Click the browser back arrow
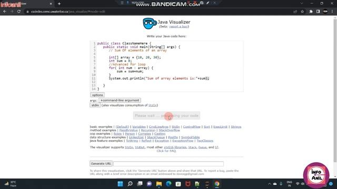This screenshot has width=337, height=189. click(5, 12)
